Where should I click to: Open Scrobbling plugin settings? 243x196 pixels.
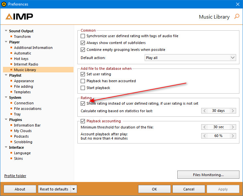pos(23,142)
